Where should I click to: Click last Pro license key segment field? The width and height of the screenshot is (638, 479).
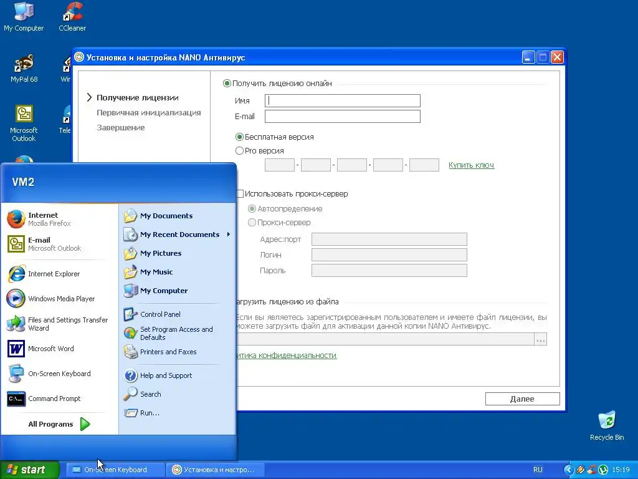point(424,165)
